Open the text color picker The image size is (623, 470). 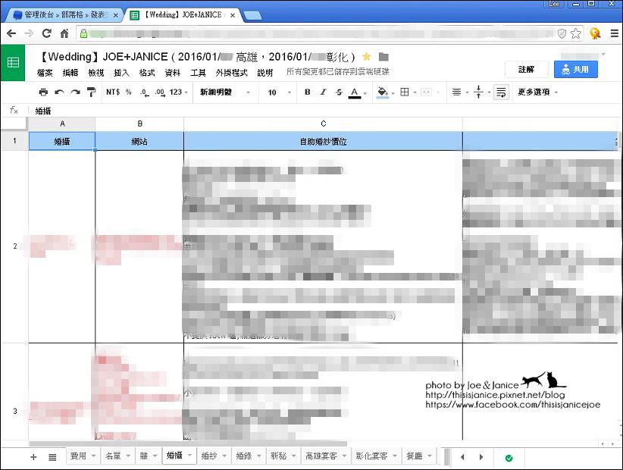(x=355, y=92)
